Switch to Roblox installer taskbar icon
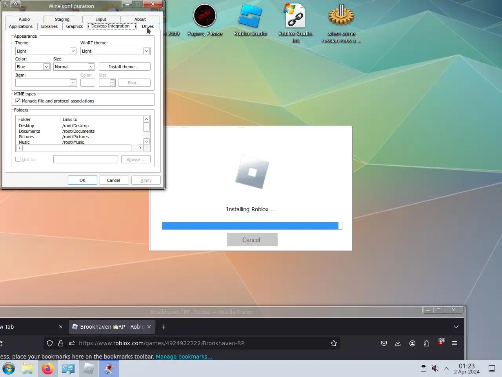 pyautogui.click(x=89, y=368)
